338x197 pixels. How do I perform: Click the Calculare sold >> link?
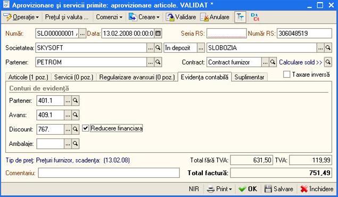tap(301, 62)
